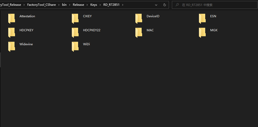The image size is (258, 127).
Task: Open the Attestation folder icon
Action: pos(12,18)
